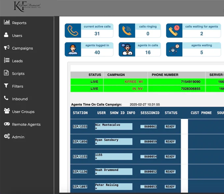Expand Noah Drummond's plus sign
Viewport: 224px width, 194px height.
(96, 173)
